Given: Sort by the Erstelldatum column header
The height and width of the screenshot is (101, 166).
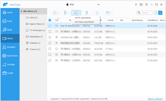Looking at the screenshot, I should 153,20.
